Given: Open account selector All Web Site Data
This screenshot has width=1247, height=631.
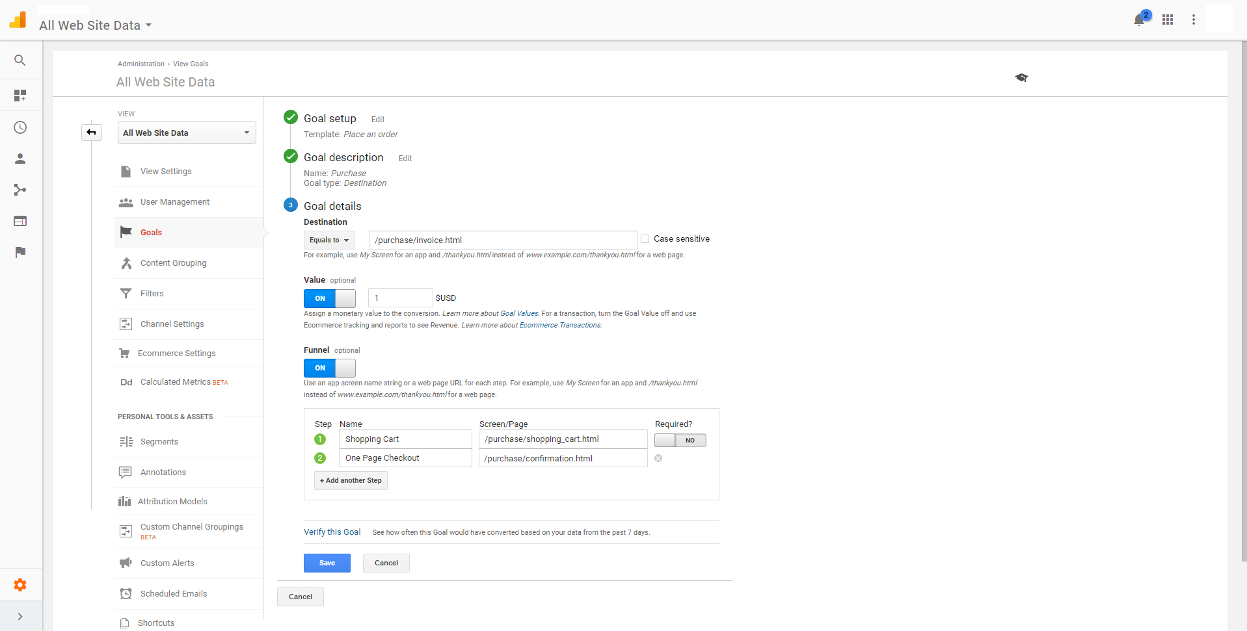Looking at the screenshot, I should (x=95, y=25).
